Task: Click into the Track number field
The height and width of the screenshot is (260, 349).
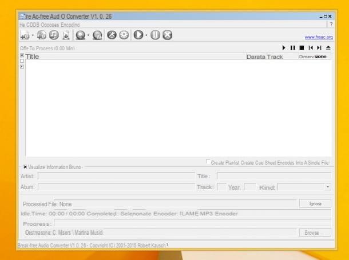Action: click(x=221, y=187)
